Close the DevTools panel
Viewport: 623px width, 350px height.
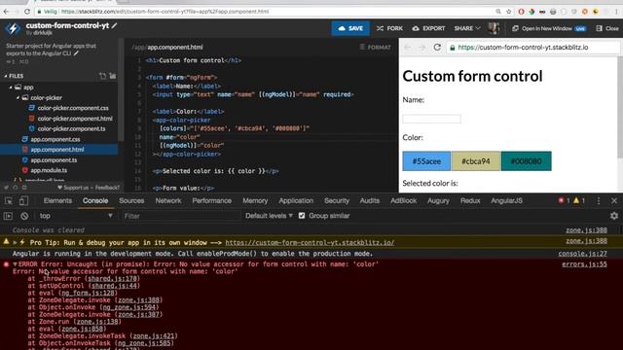click(x=614, y=201)
